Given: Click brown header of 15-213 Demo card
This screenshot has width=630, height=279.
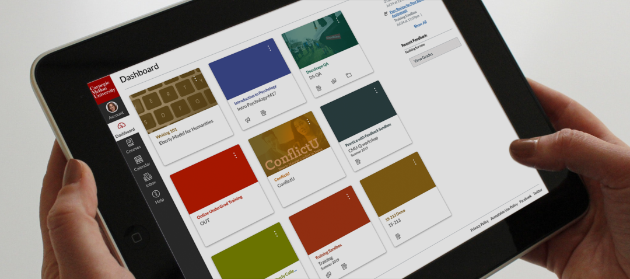Looking at the screenshot, I should [398, 184].
